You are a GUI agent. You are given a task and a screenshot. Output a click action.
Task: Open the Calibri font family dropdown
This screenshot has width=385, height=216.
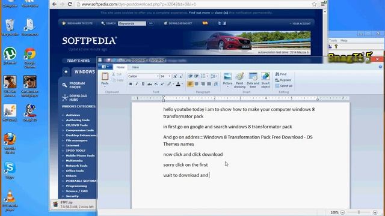158,76
